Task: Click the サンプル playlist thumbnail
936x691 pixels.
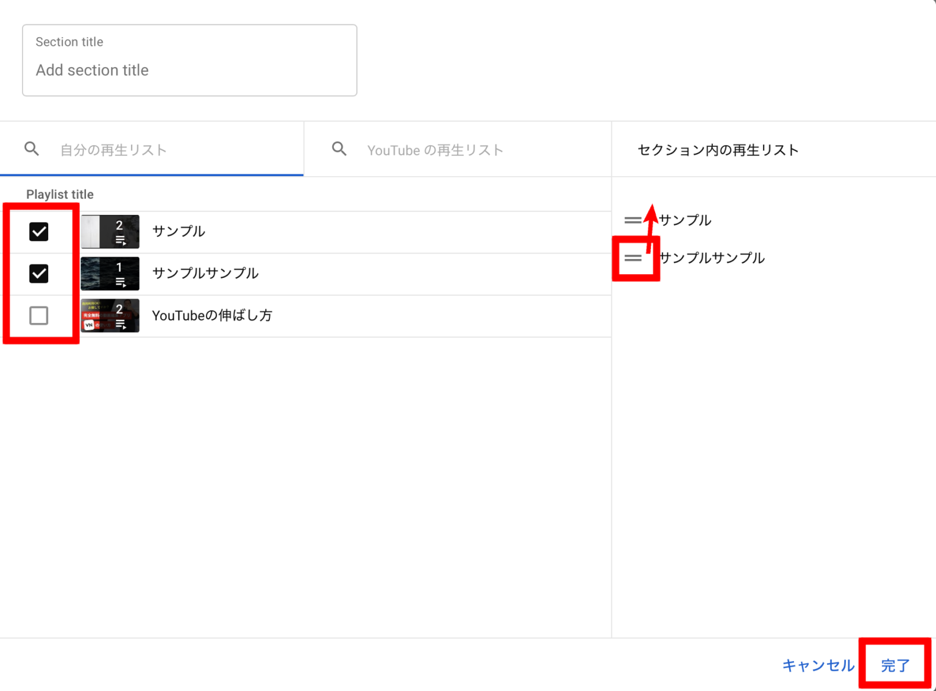Action: point(110,232)
